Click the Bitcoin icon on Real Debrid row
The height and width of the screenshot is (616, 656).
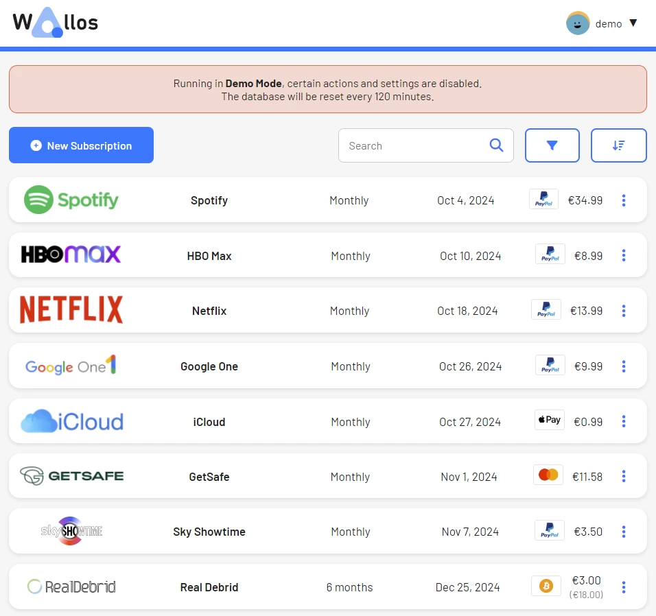546,587
